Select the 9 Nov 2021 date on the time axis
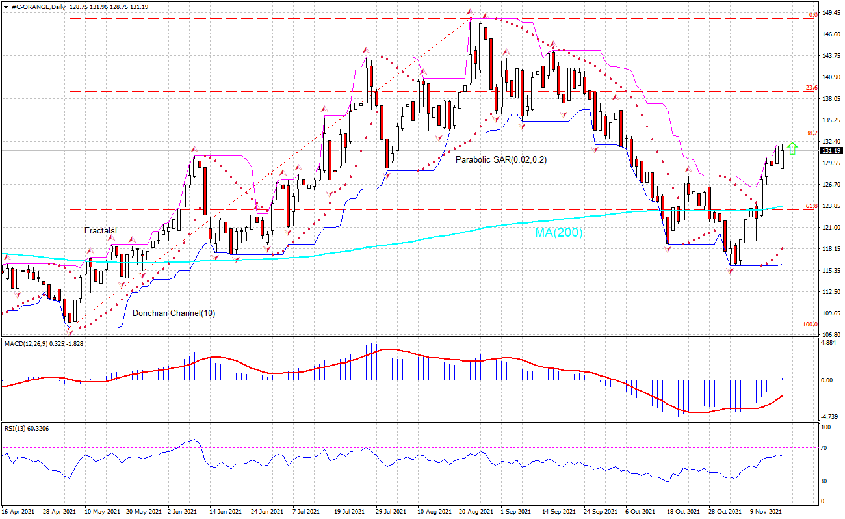 [x=766, y=512]
